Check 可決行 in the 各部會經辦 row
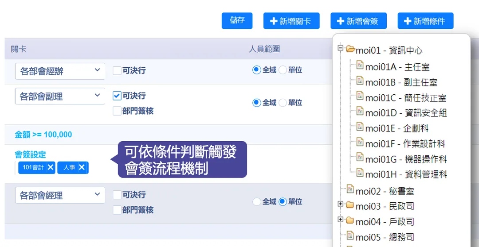 coord(117,71)
